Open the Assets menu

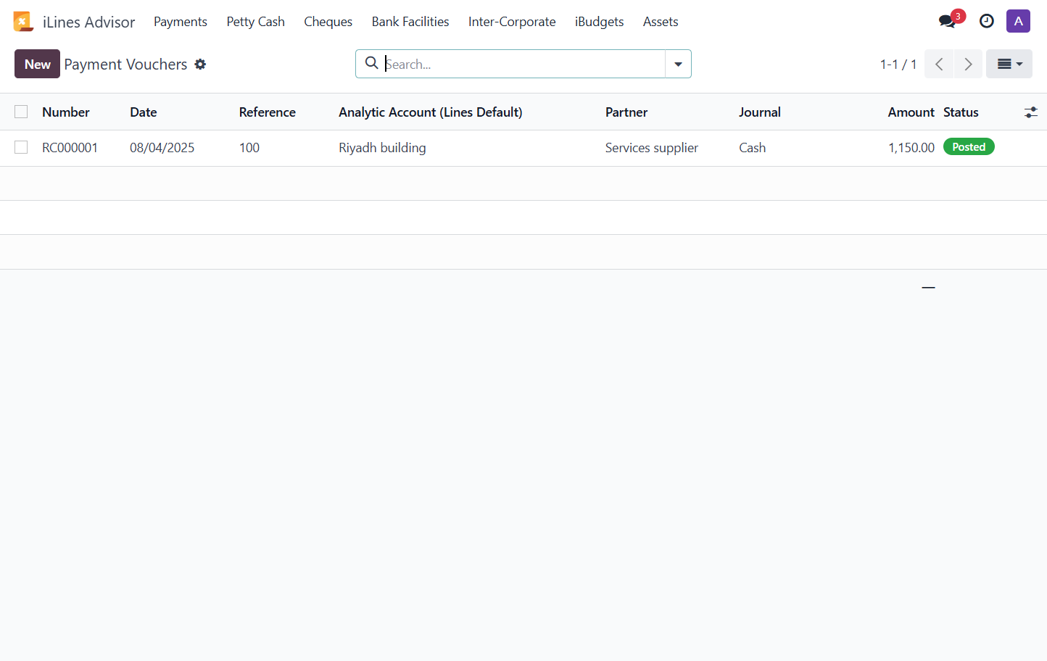click(661, 22)
